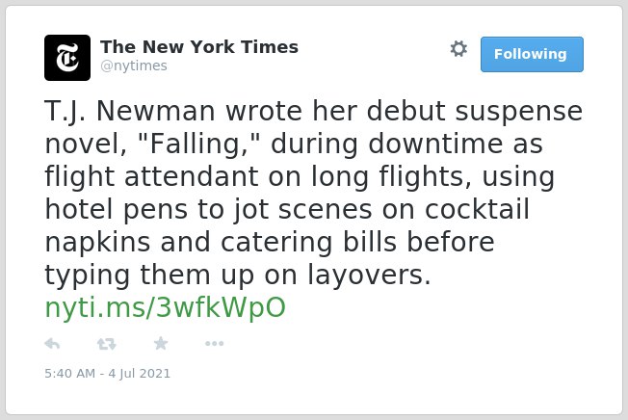628x420 pixels.
Task: Click the word downtime in the tweet
Action: click(x=435, y=144)
